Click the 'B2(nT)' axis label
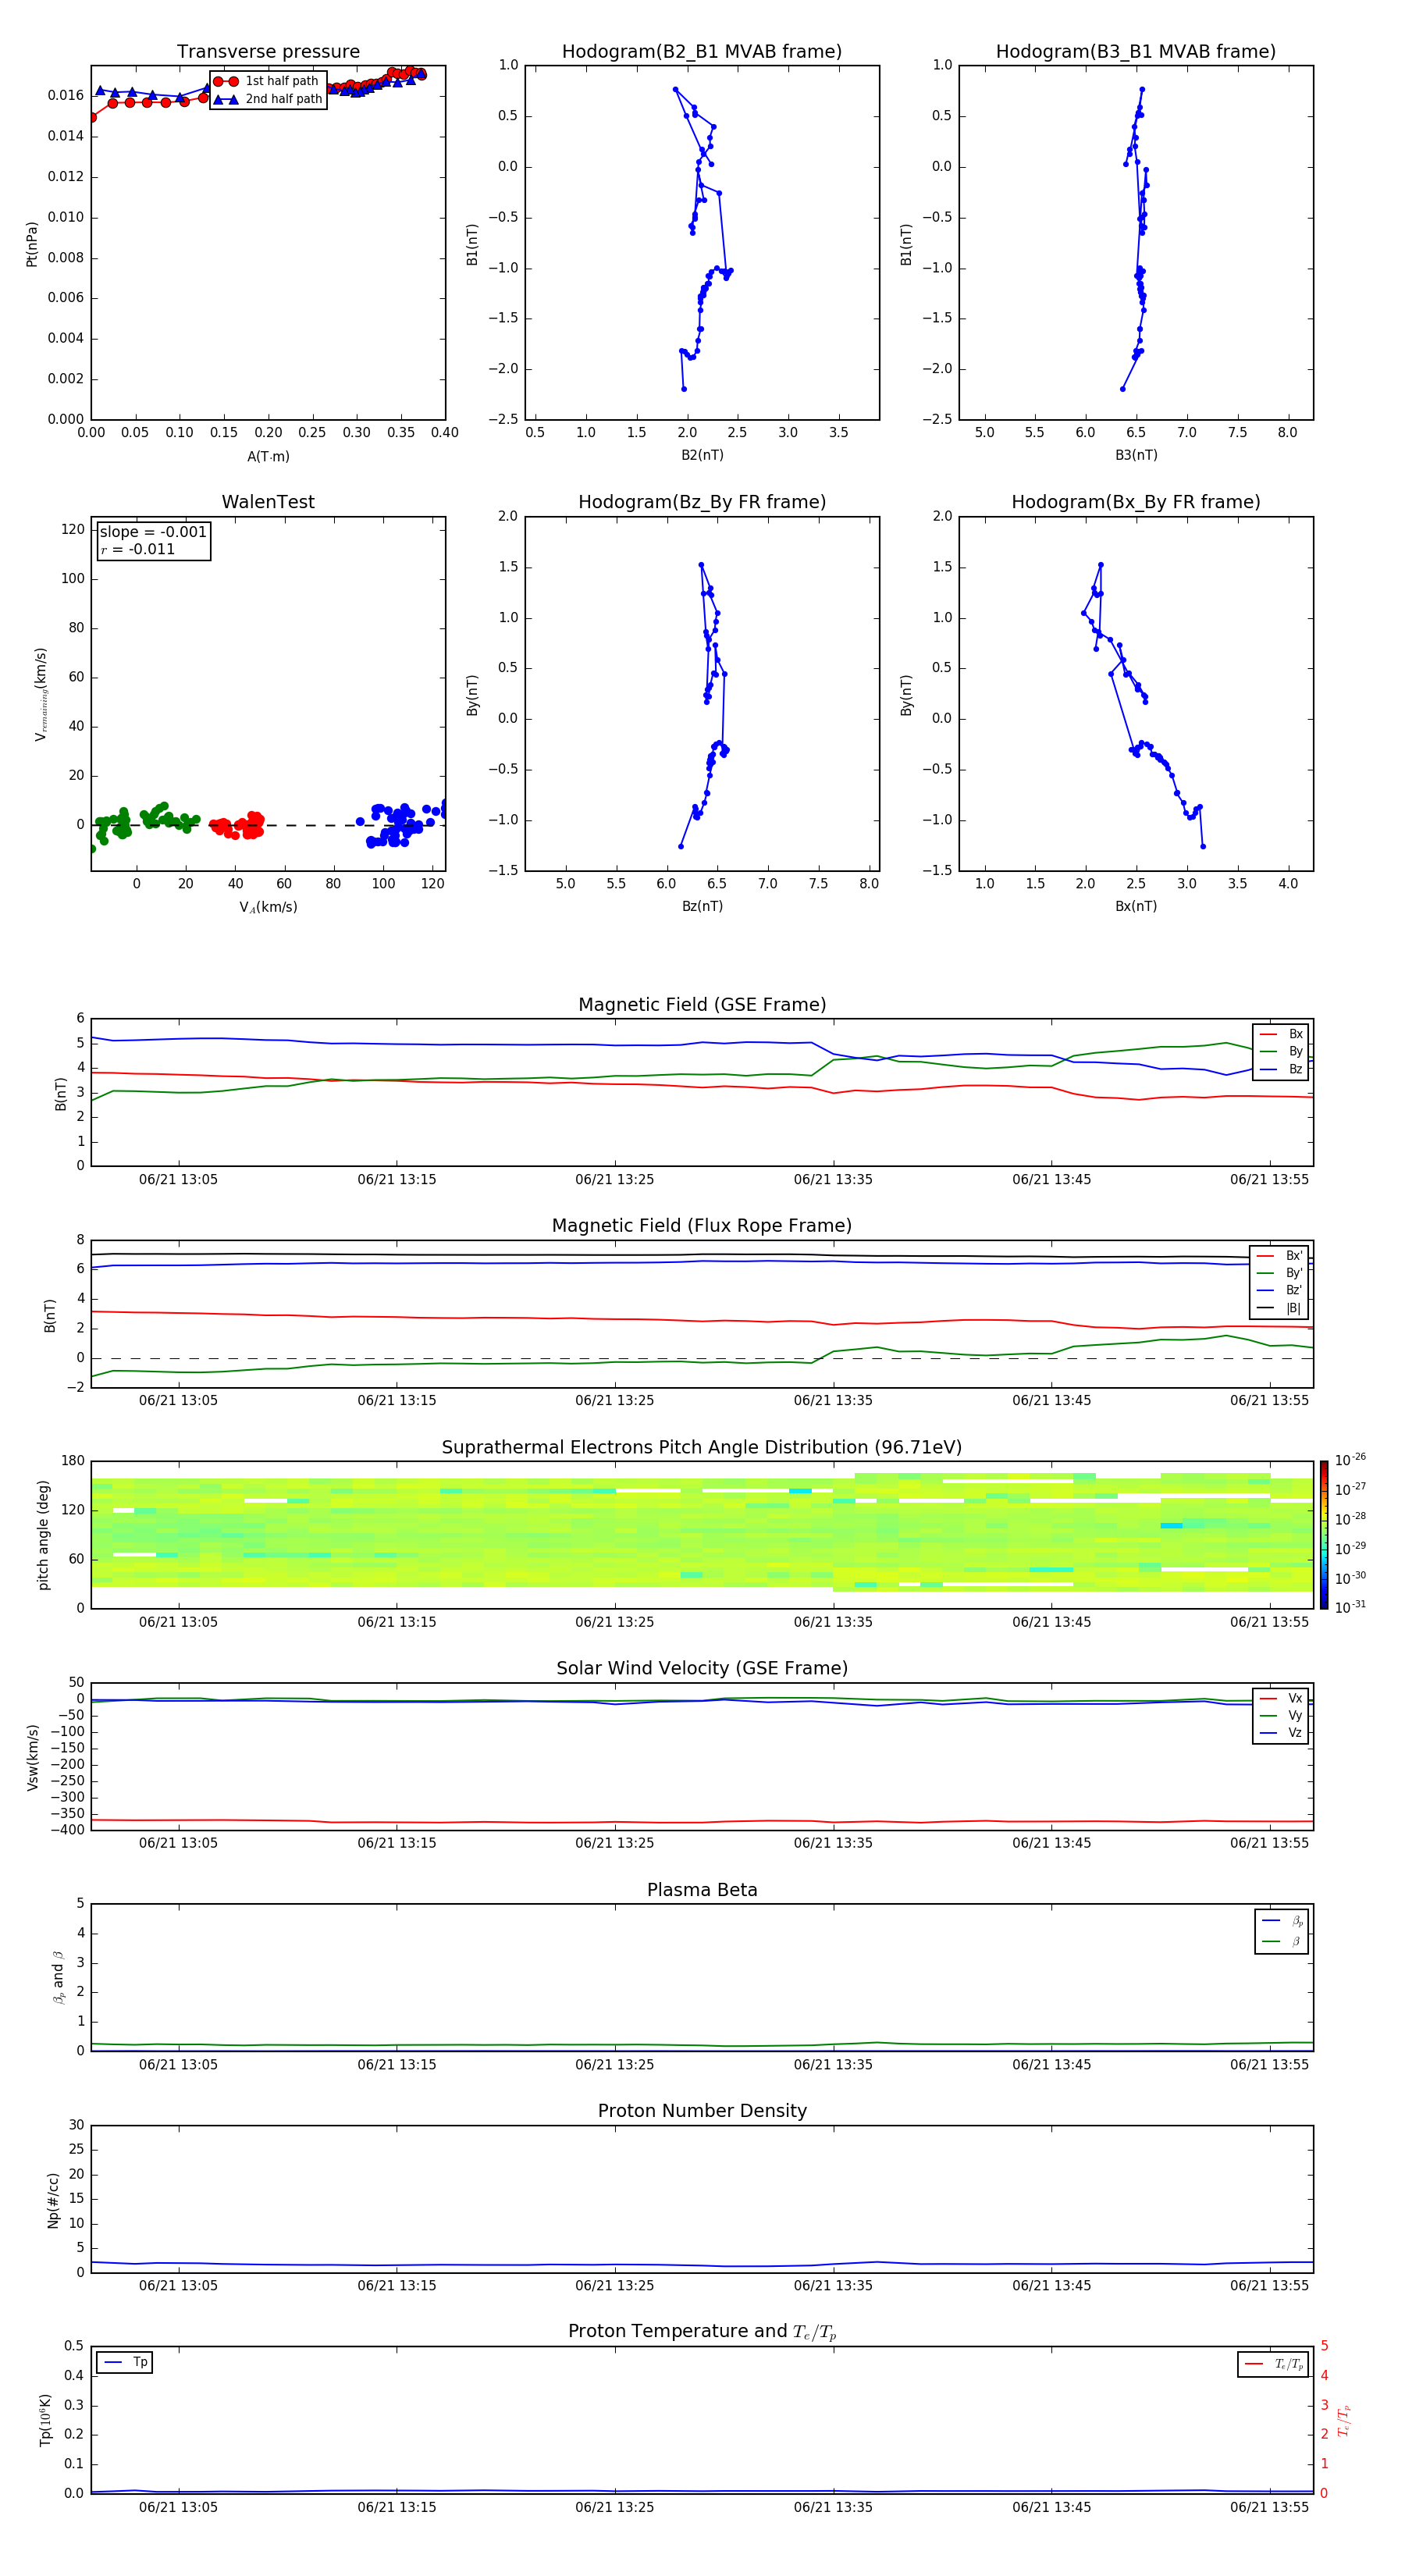This screenshot has height=2576, width=1405. [x=702, y=455]
